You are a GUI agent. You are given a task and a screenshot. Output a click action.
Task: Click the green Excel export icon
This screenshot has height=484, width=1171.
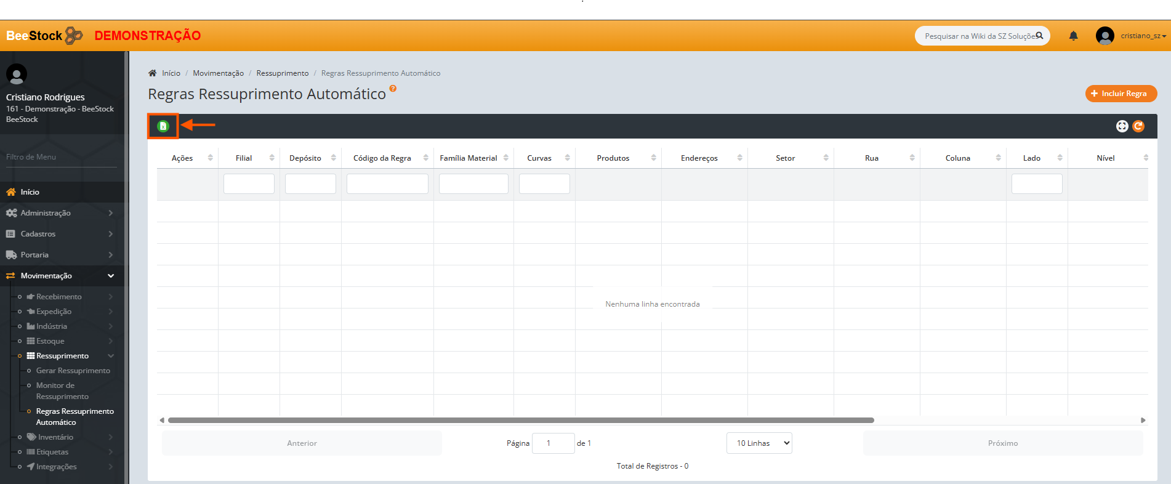[163, 126]
